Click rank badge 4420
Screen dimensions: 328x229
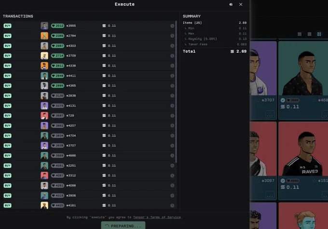coord(57,205)
